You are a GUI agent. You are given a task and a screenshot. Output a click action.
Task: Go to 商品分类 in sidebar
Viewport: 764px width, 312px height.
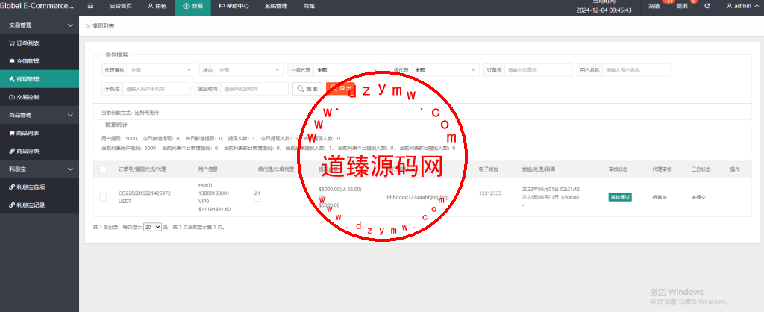coord(40,151)
